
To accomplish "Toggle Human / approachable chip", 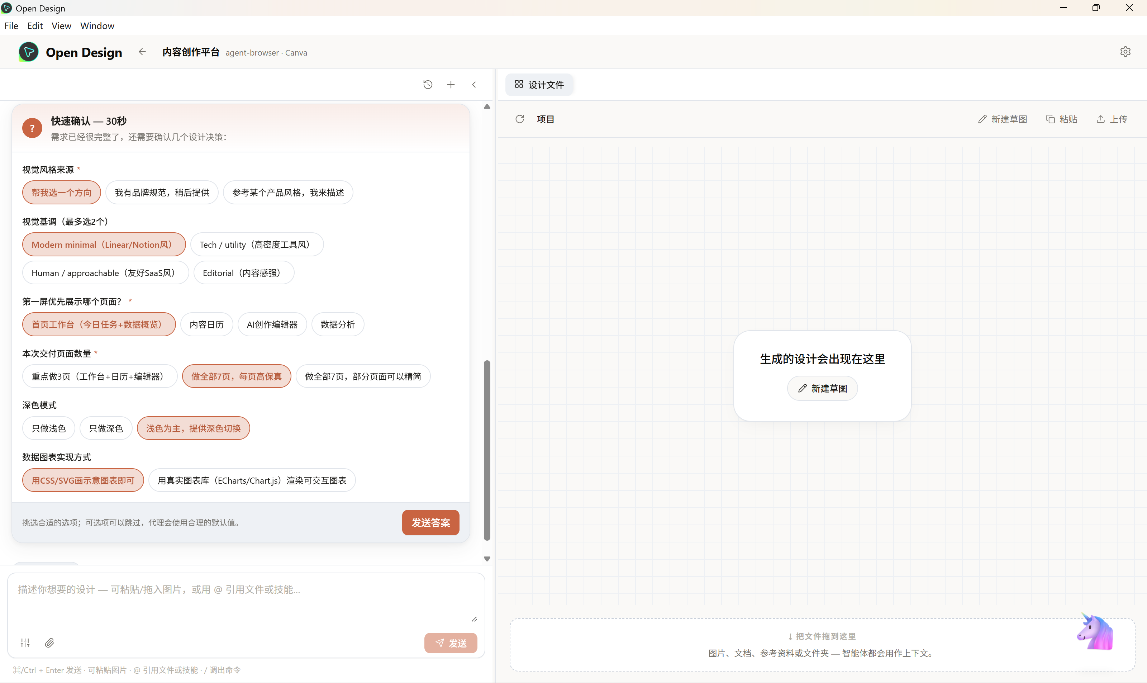I will (x=106, y=273).
